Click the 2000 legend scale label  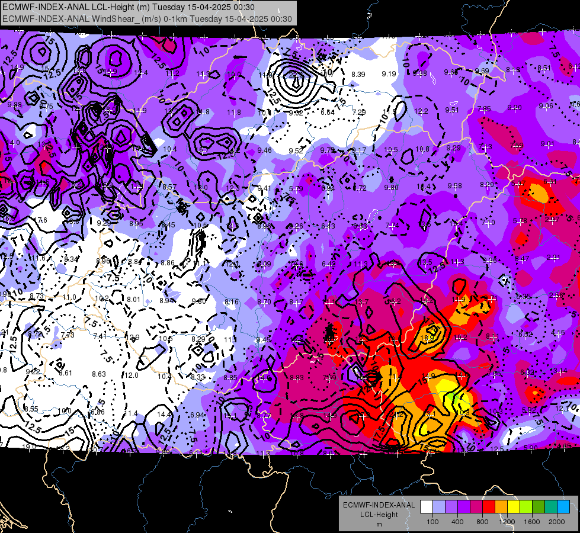[557, 522]
